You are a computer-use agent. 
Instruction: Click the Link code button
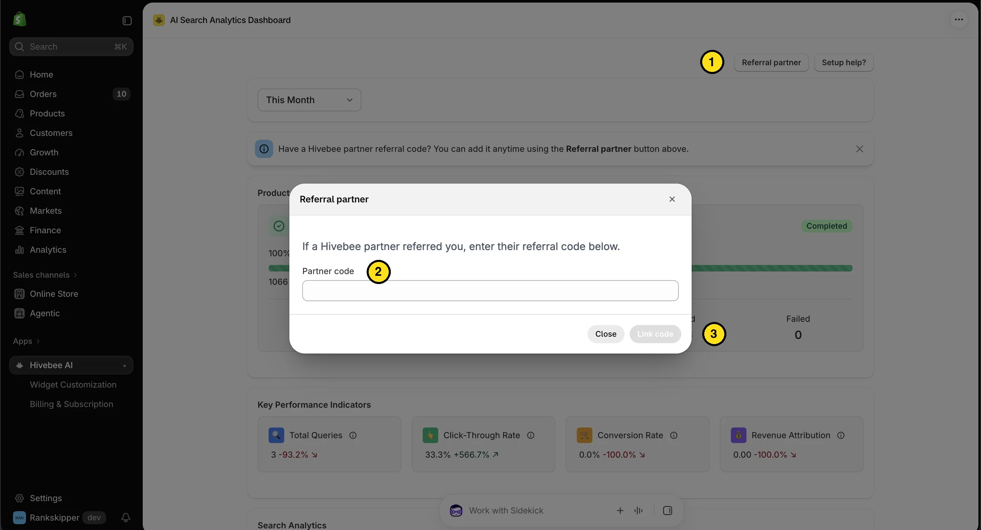(x=655, y=334)
